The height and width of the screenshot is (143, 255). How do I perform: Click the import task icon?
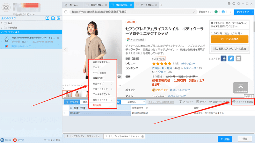[x=47, y=18]
